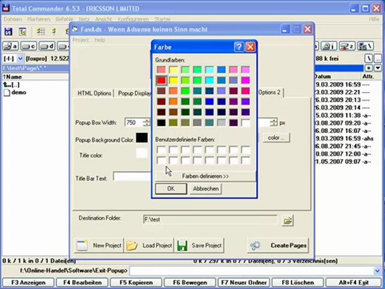Click the Save Project floppy disk icon
Screen dimensions: 385x289
pyautogui.click(x=182, y=246)
